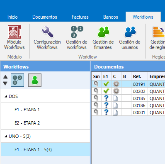The height and width of the screenshot is (164, 165).
Task: Toggle the workflow stages view button
Action: 17,80
